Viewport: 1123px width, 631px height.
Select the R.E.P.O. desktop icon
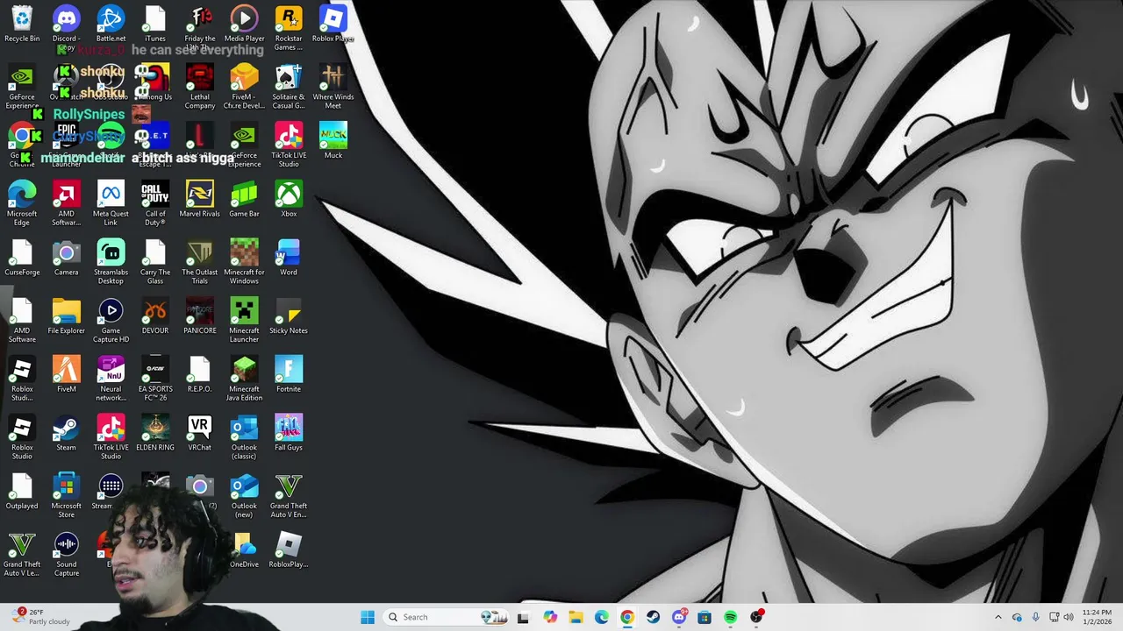click(199, 374)
